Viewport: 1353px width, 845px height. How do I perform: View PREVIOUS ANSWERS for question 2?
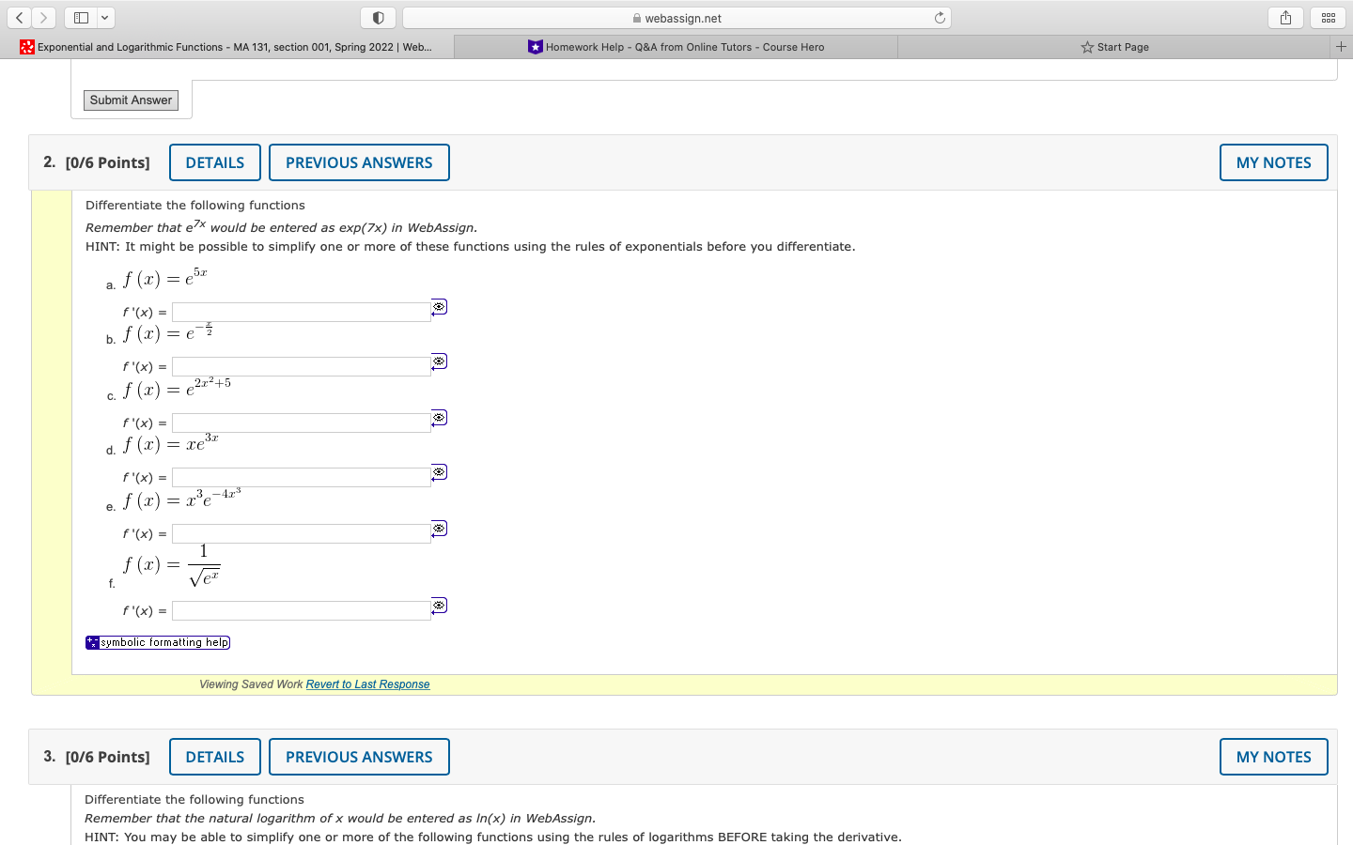pyautogui.click(x=359, y=161)
